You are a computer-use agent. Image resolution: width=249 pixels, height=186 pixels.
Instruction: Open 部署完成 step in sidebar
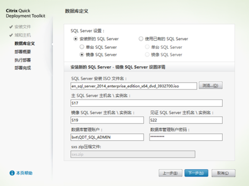[23, 68]
